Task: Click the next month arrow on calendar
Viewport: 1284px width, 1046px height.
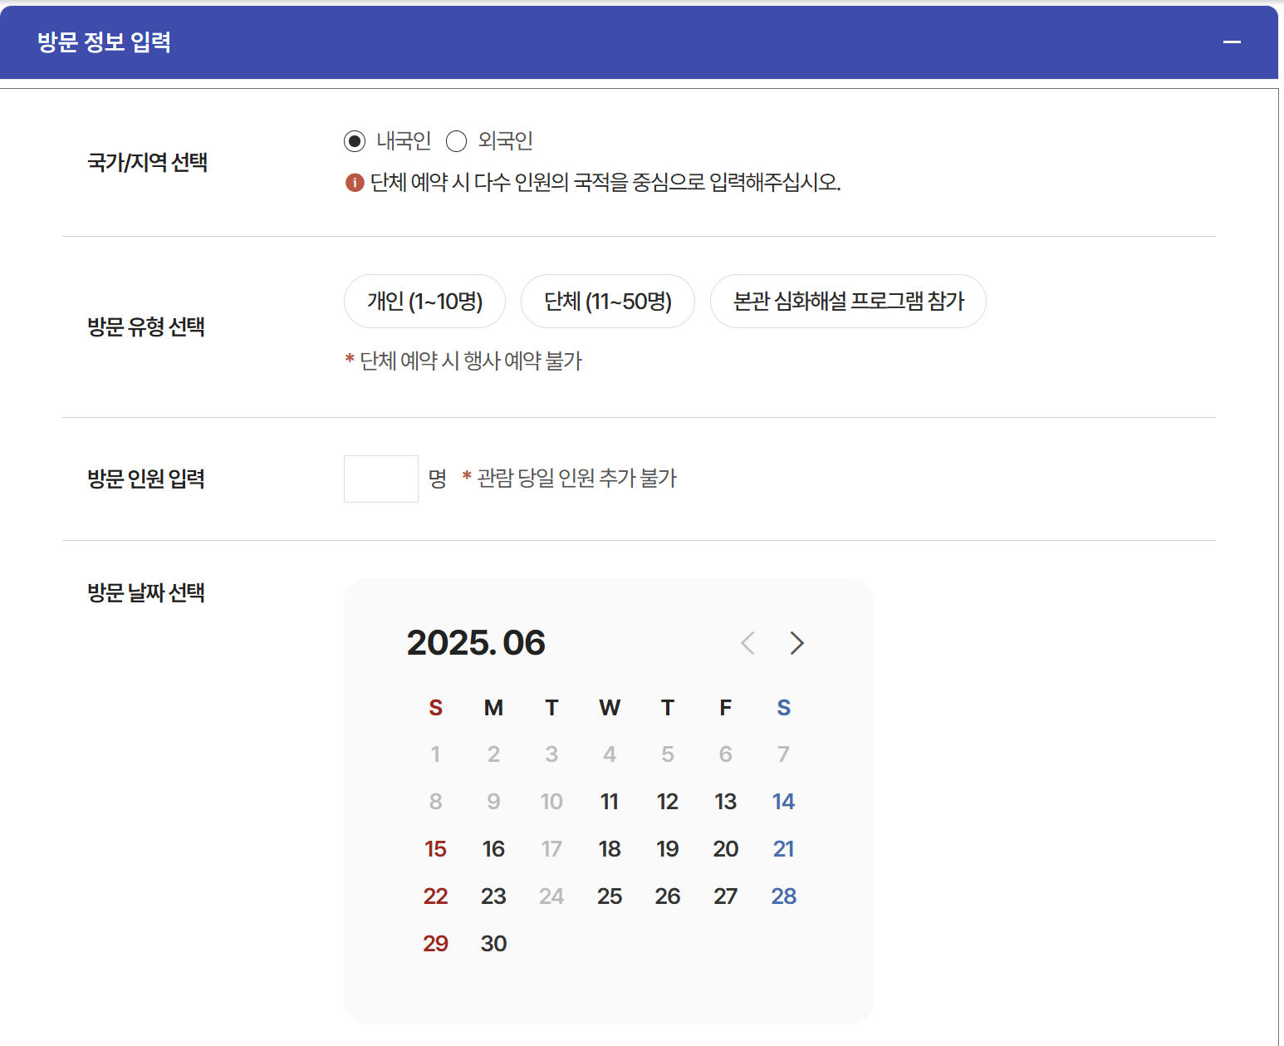Action: point(796,643)
